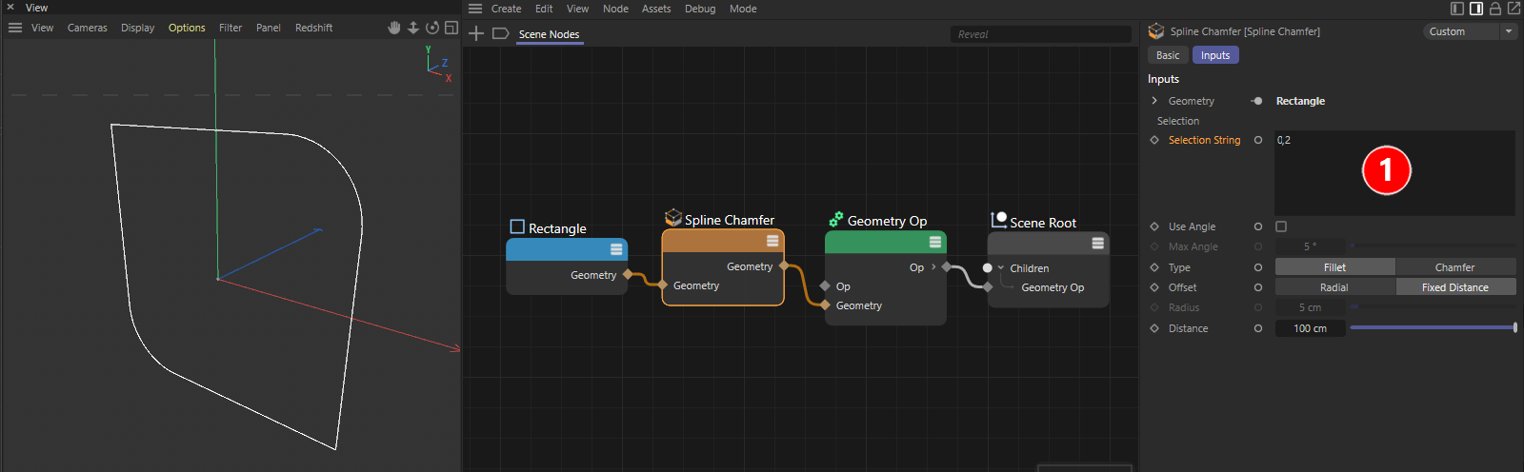1524x472 pixels.
Task: Click the viewport dolly arrows icon
Action: 413,28
